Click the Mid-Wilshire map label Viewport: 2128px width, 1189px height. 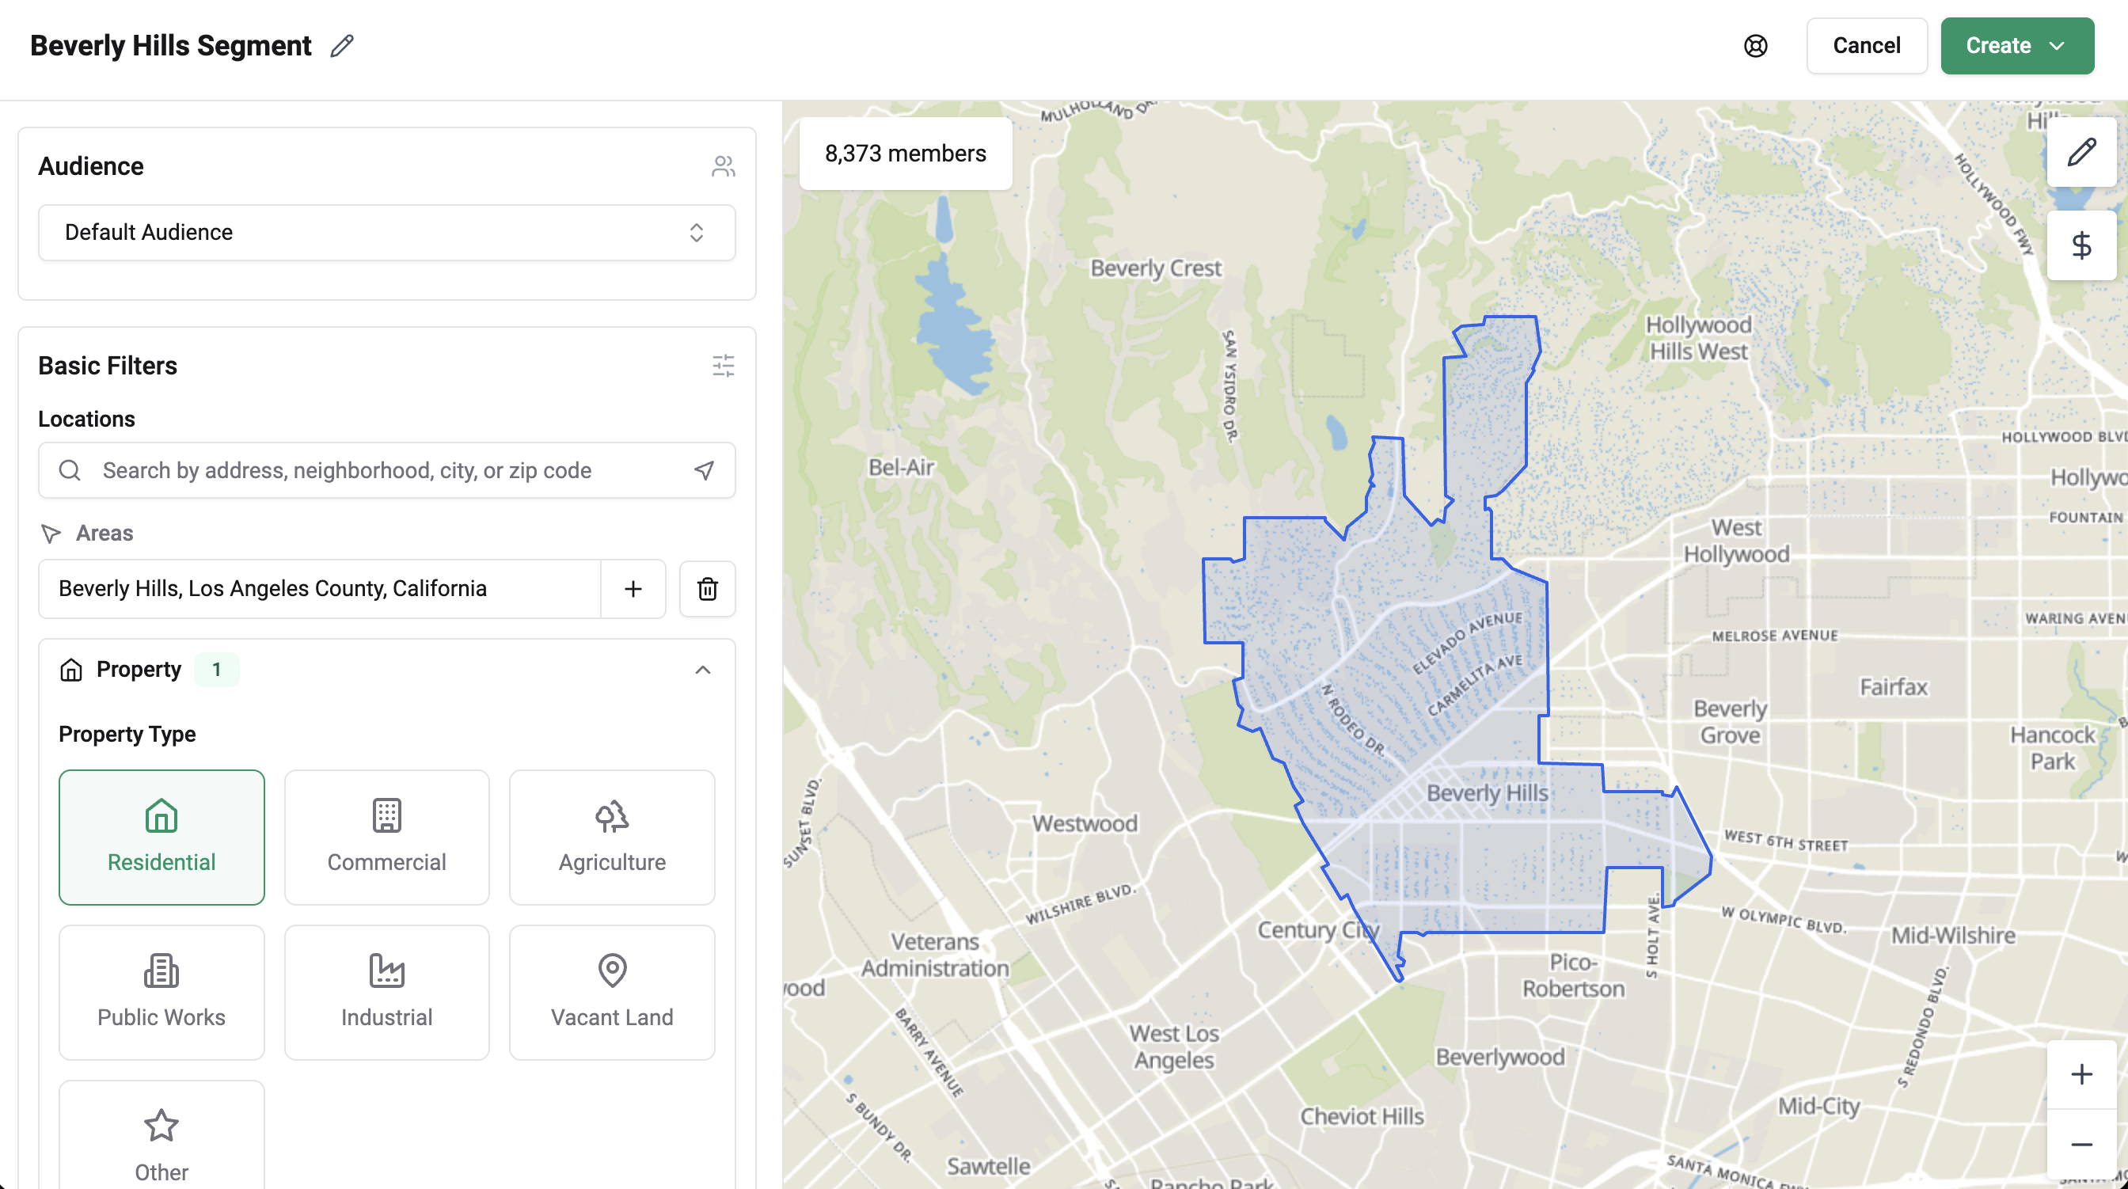pos(1953,936)
